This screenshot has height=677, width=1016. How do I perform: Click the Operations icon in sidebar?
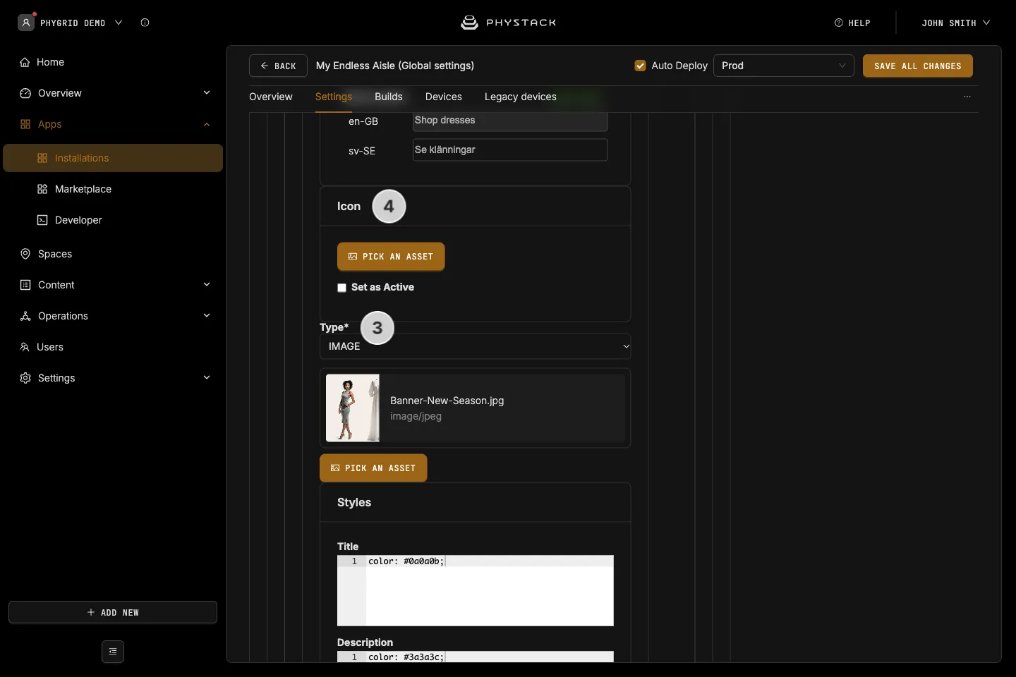tap(25, 316)
